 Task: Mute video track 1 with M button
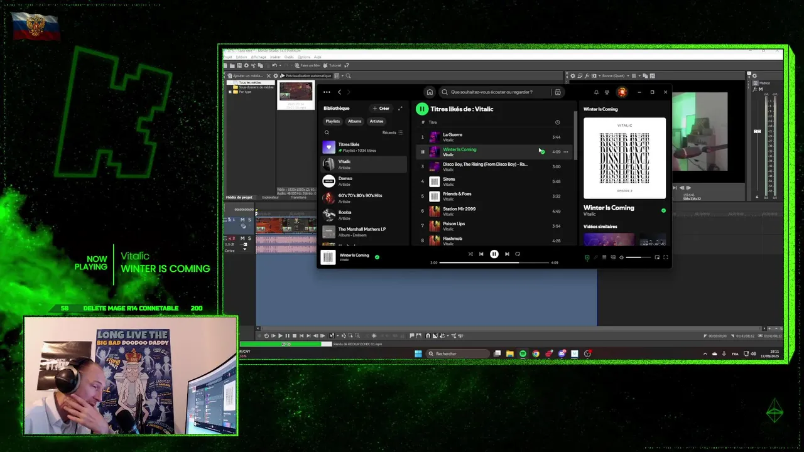(242, 220)
